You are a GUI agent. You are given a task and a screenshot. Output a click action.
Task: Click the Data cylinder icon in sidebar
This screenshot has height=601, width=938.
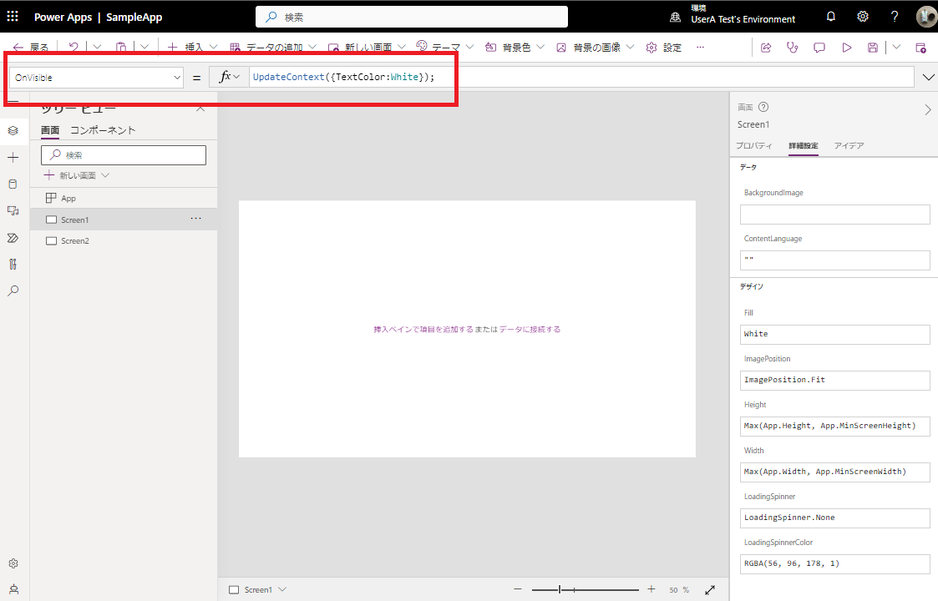(13, 184)
